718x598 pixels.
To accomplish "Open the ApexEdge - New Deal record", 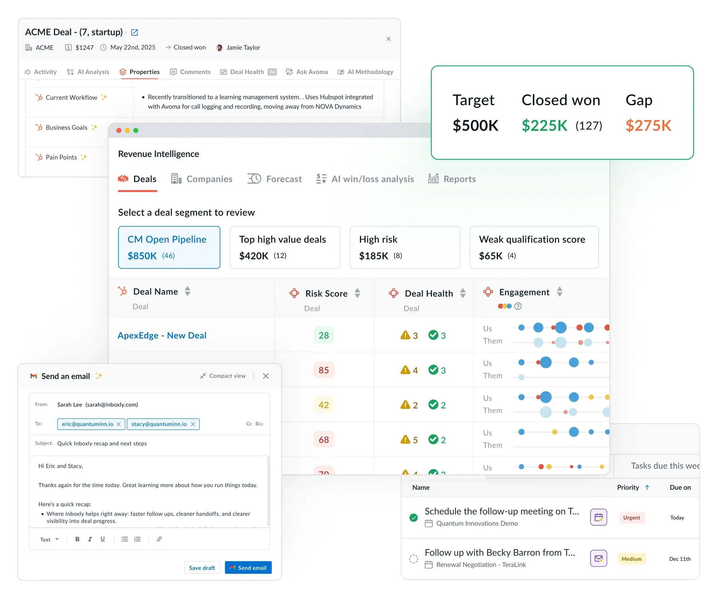I will 162,335.
